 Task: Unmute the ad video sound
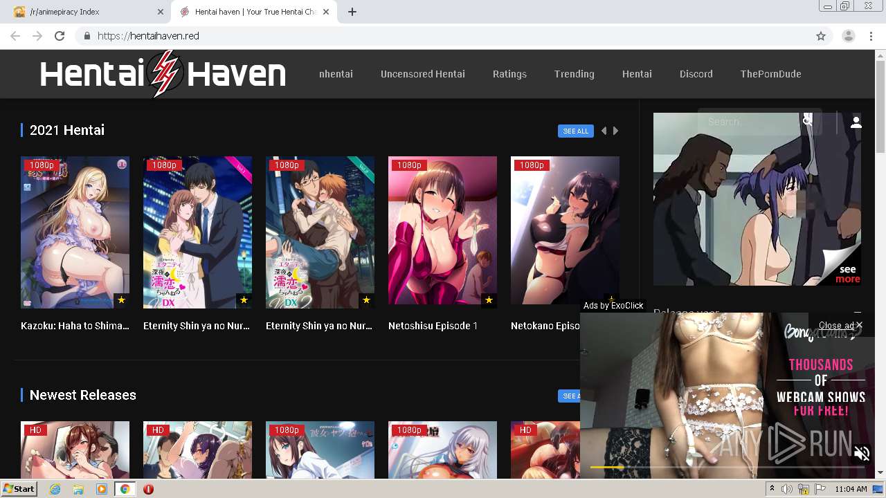(862, 454)
